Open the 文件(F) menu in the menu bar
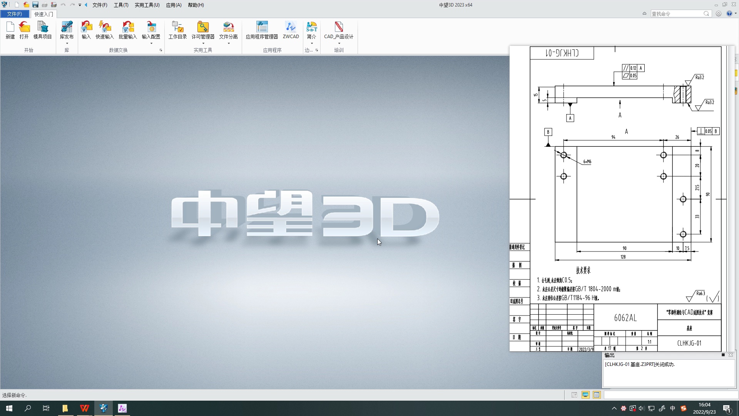The height and width of the screenshot is (416, 739). pyautogui.click(x=100, y=5)
